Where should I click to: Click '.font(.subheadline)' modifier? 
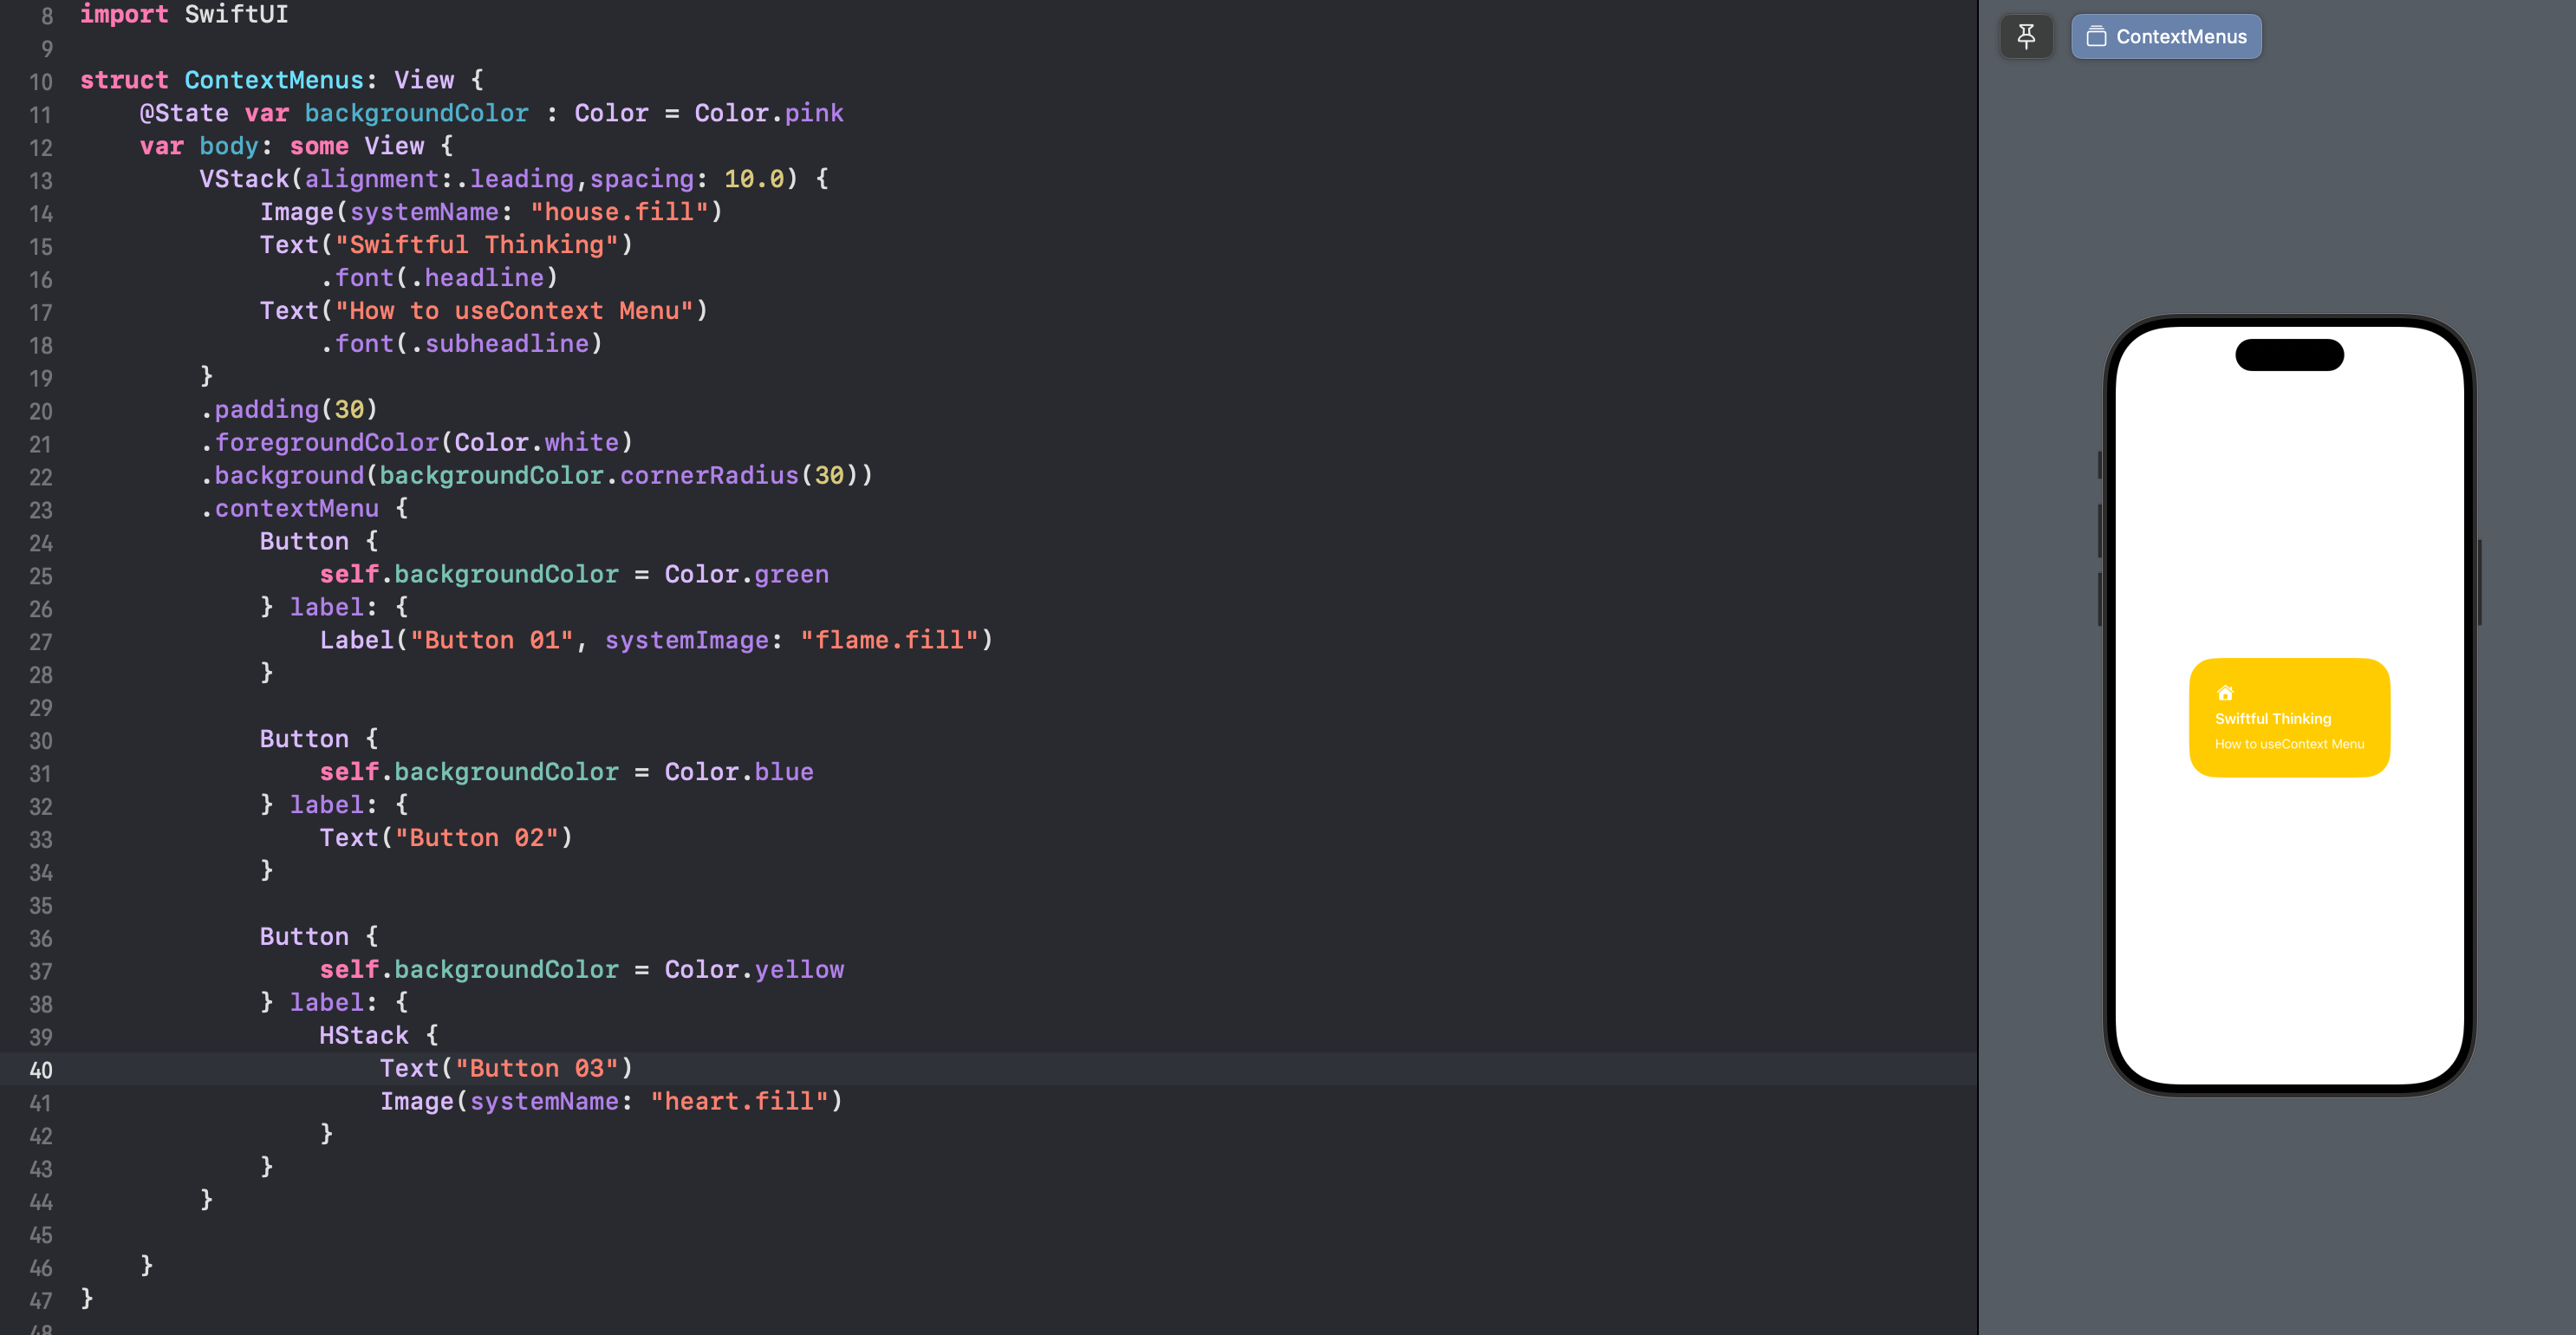[461, 344]
